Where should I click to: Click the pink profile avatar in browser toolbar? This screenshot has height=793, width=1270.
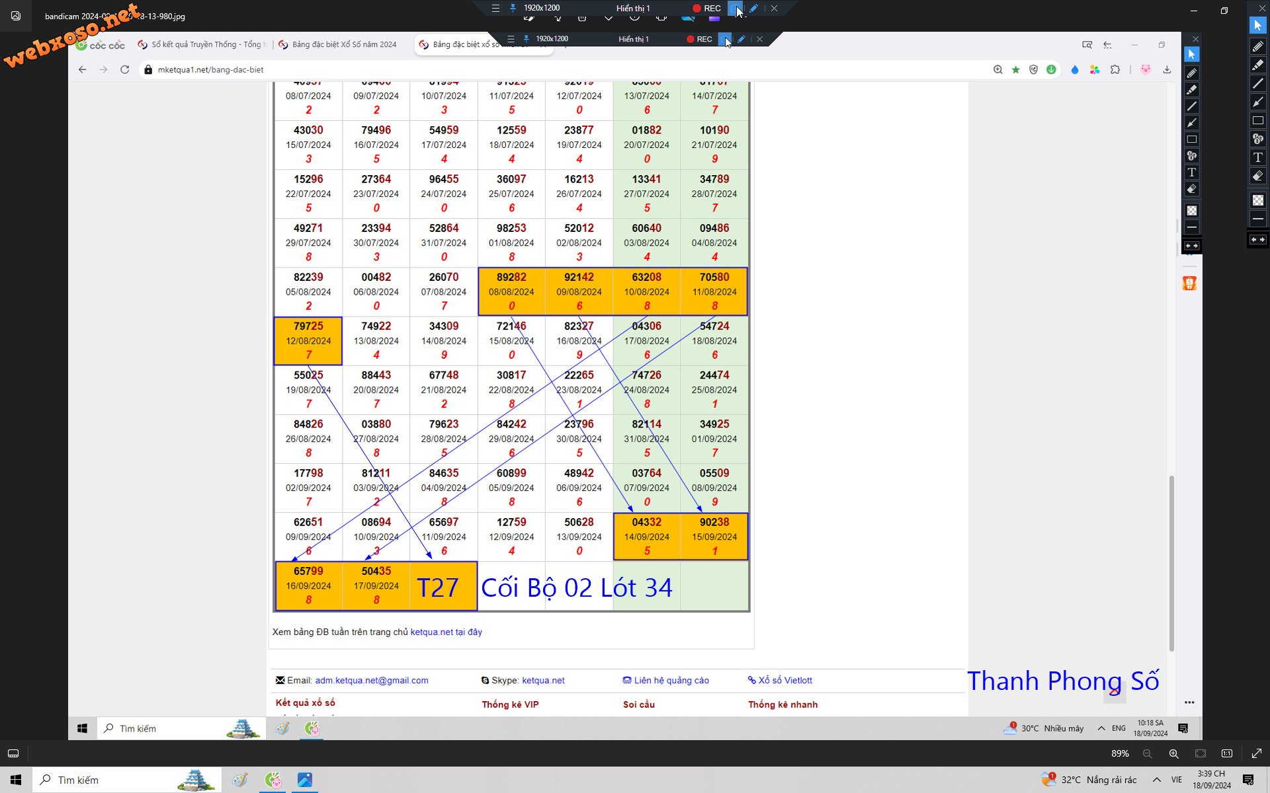(x=1146, y=69)
